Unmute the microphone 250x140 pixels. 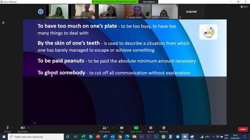pos(7,129)
